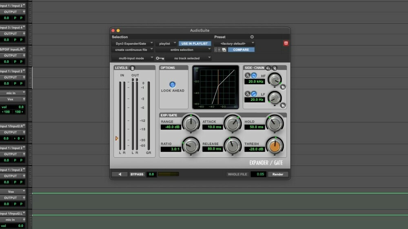Open the no track selected key input dropdown
The image size is (408, 229).
188,58
